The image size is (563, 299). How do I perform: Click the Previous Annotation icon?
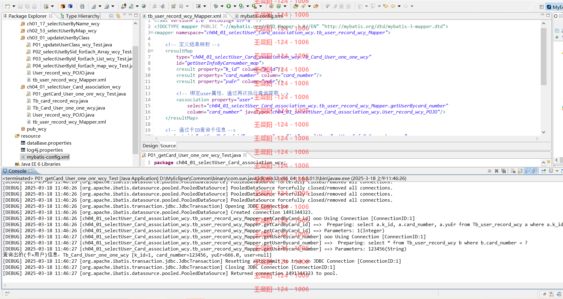(x=373, y=6)
